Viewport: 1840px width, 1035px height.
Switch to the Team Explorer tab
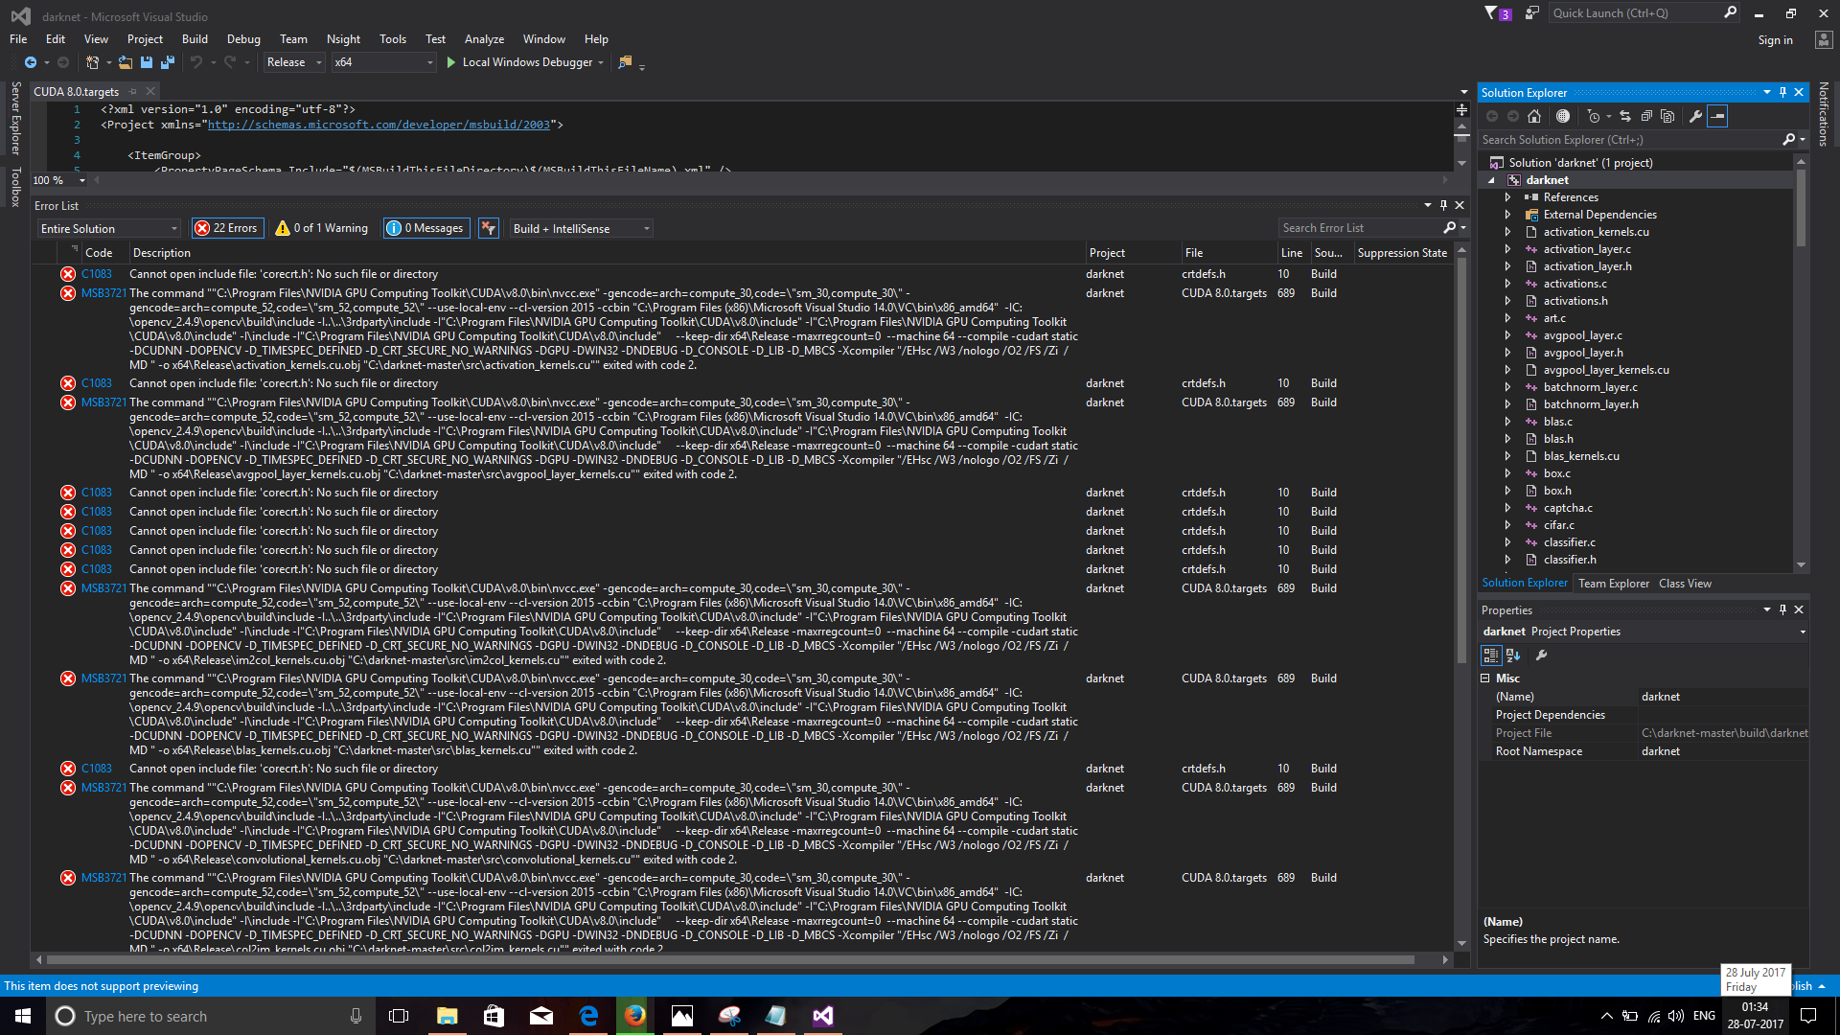tap(1614, 583)
